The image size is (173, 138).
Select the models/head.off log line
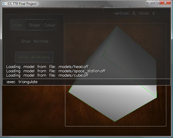click(47, 67)
